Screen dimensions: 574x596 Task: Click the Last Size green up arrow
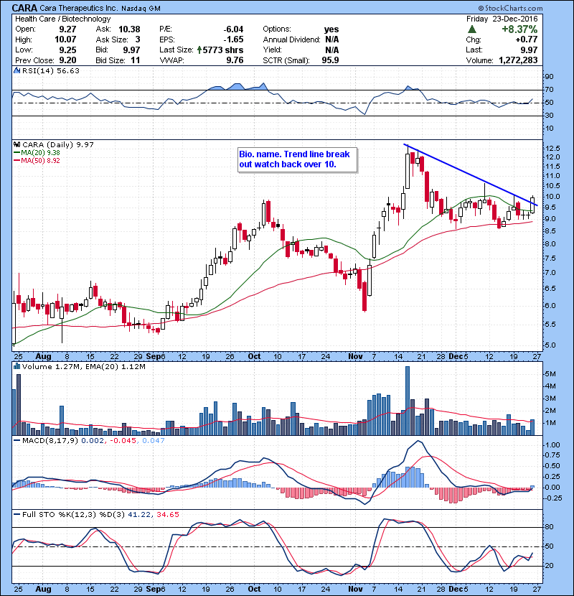pyautogui.click(x=199, y=50)
